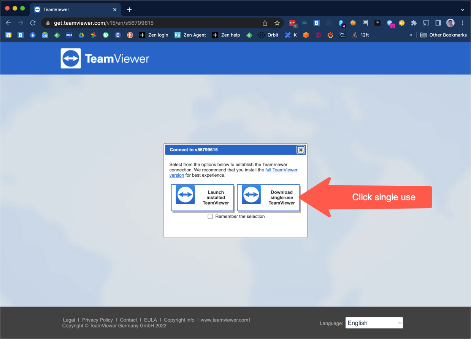Screen dimensions: 471x339
Task: Open the full TeamViewer version link
Action: [281, 170]
